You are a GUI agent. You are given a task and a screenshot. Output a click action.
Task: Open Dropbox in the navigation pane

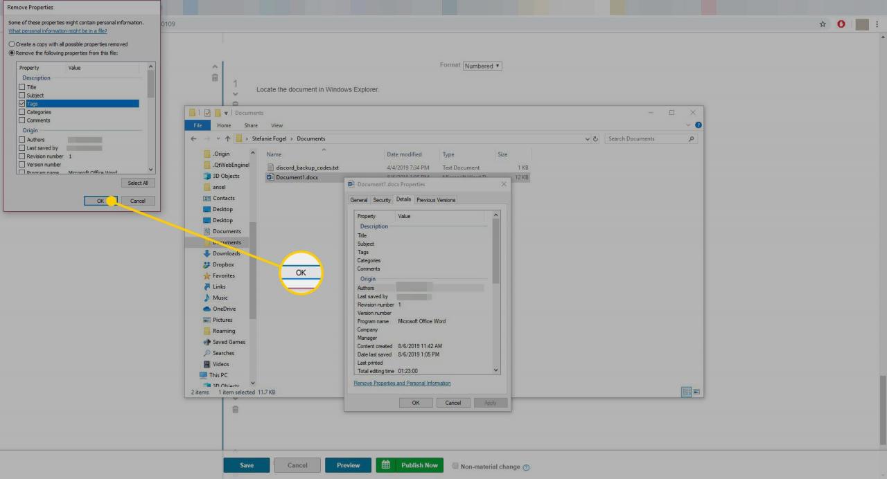pos(218,264)
